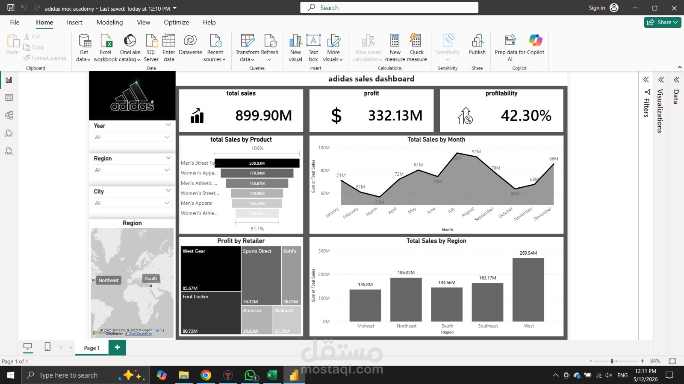Refresh the data model
684x384 pixels.
[270, 47]
